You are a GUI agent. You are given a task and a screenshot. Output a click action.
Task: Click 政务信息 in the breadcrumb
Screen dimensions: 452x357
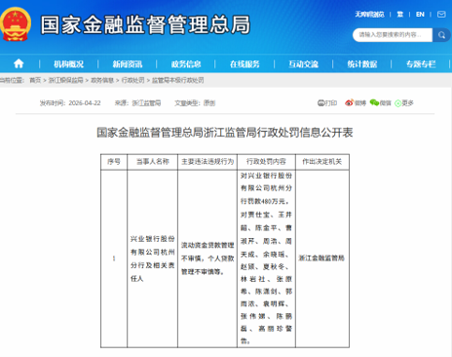[x=102, y=80]
